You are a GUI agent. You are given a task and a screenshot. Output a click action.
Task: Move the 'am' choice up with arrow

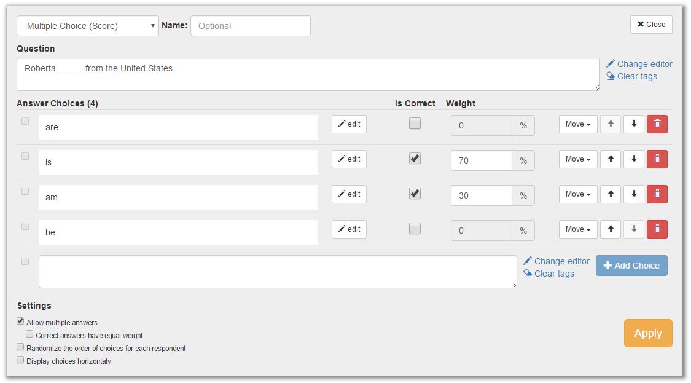click(x=611, y=194)
